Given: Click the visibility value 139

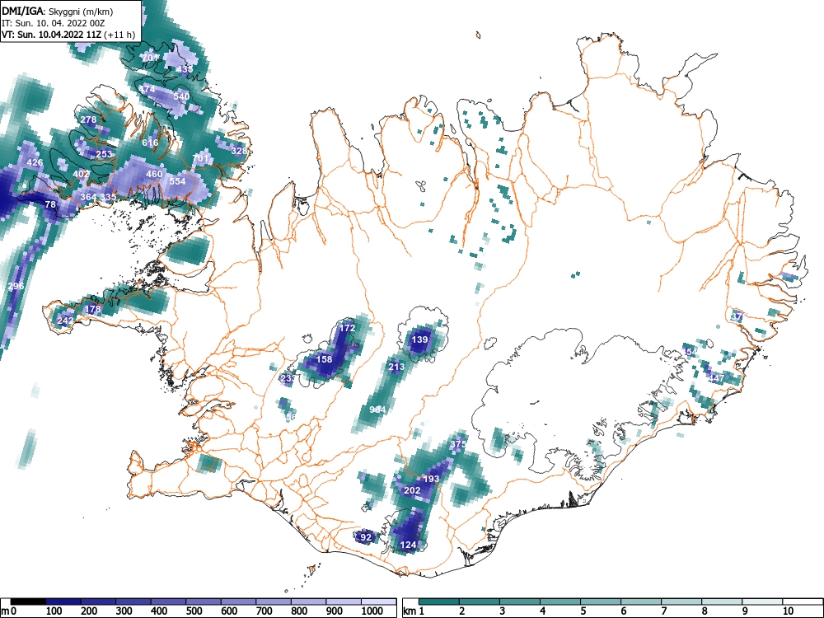Looking at the screenshot, I should (x=420, y=339).
